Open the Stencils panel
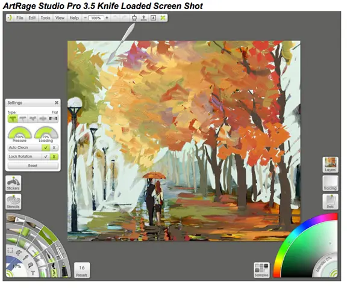This screenshot has width=347, height=288. [13, 202]
